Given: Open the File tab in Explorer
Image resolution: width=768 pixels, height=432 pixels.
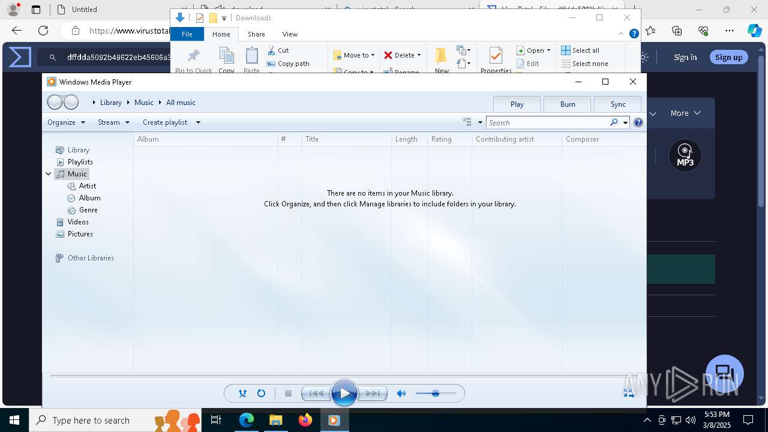Looking at the screenshot, I should point(187,34).
